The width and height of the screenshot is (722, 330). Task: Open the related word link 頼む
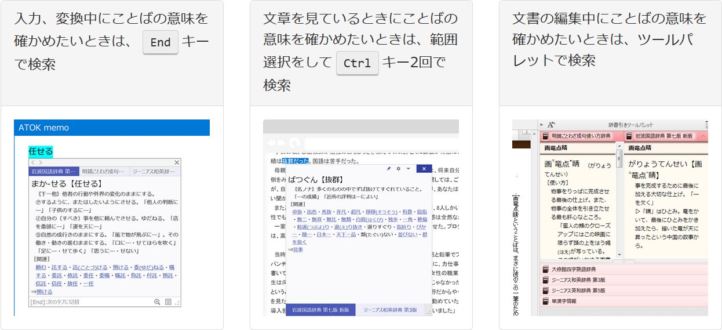[x=41, y=267]
